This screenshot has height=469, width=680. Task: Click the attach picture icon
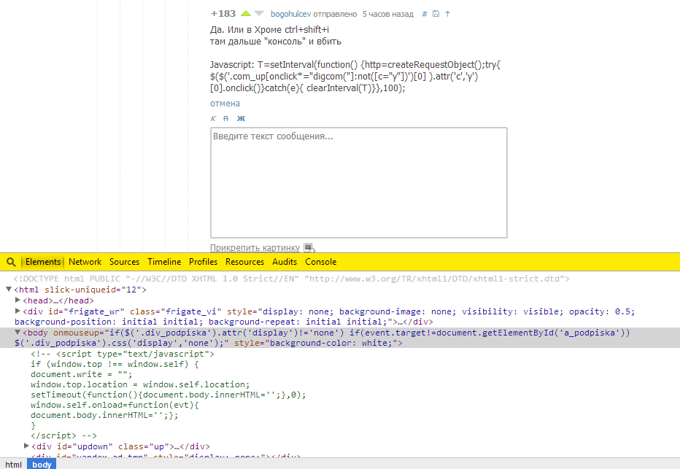(x=309, y=247)
